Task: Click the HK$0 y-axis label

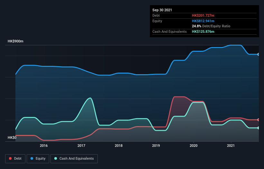Action: (12, 138)
